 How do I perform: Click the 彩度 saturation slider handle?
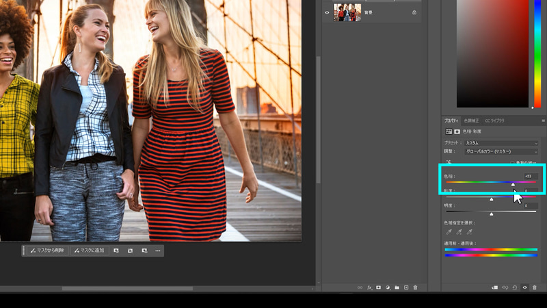pyautogui.click(x=491, y=199)
